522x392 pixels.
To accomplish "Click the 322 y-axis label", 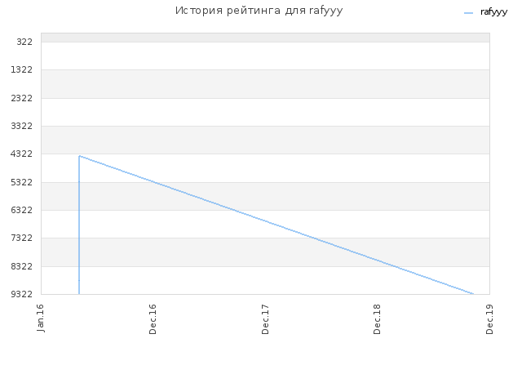I will pyautogui.click(x=24, y=42).
